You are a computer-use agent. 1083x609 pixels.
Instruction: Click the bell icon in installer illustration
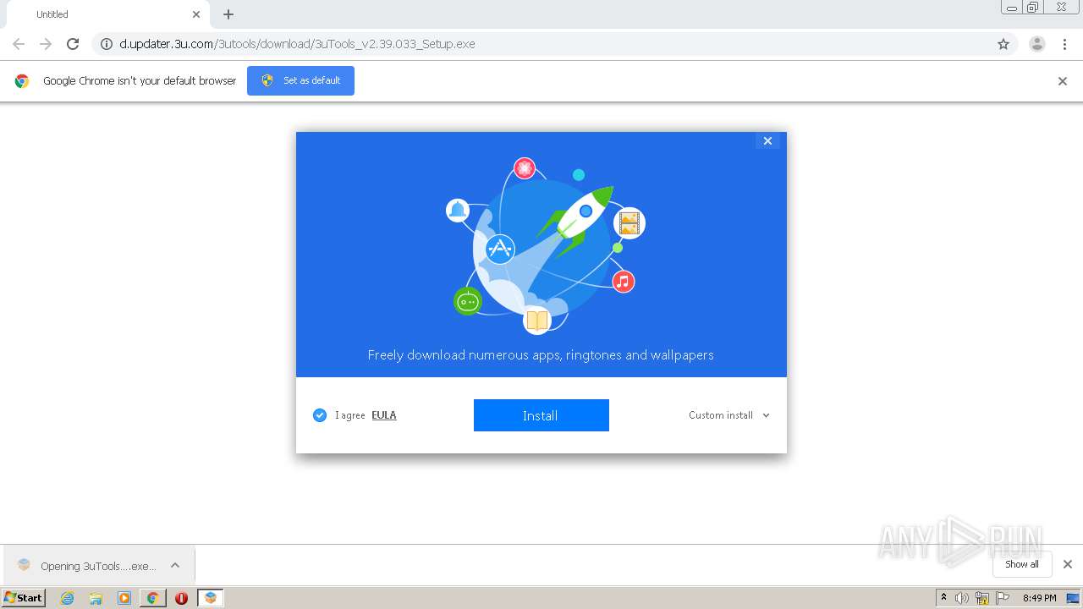(x=458, y=210)
